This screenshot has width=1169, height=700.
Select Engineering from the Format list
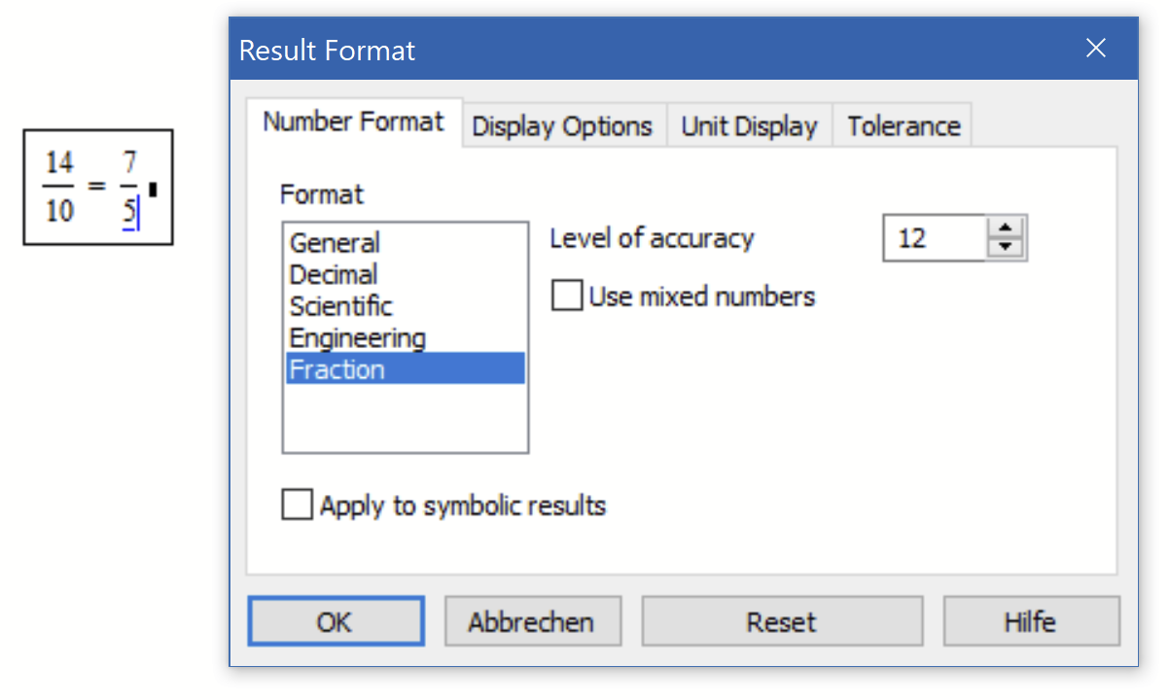[356, 337]
